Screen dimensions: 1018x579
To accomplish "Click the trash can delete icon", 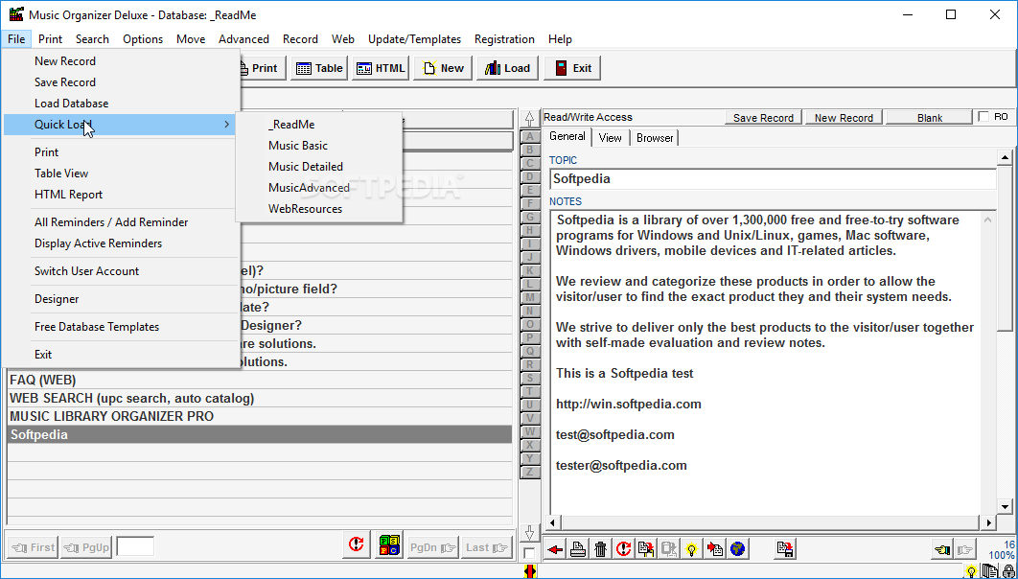I will coord(600,550).
